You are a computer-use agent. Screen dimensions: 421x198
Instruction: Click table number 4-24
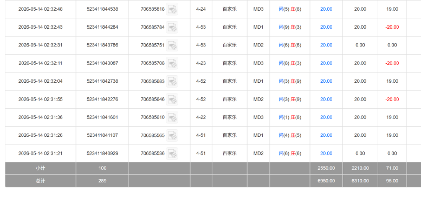tap(201, 9)
